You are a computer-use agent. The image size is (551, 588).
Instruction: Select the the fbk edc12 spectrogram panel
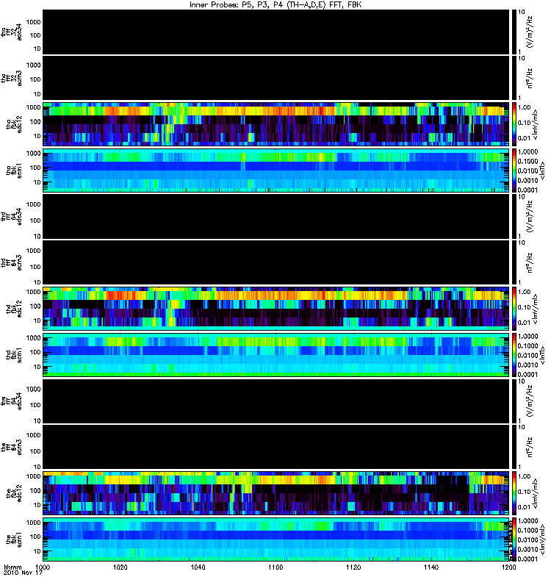[276, 493]
